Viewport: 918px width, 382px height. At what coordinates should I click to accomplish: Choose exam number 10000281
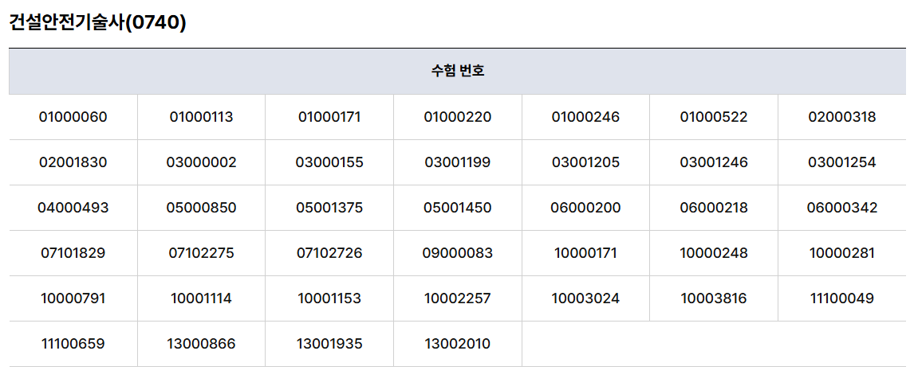click(x=842, y=253)
